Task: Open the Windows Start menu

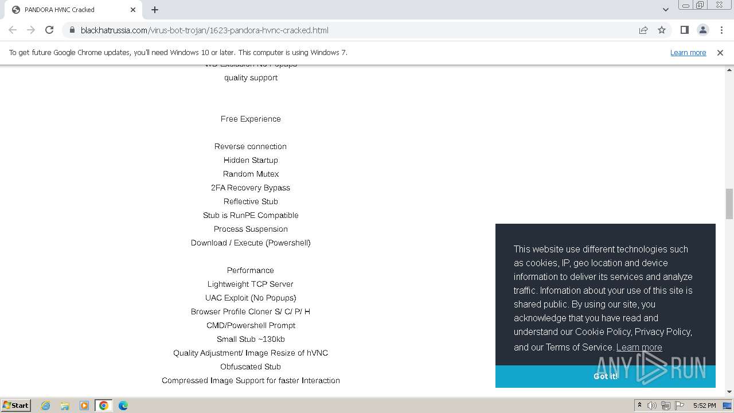Action: pos(16,405)
